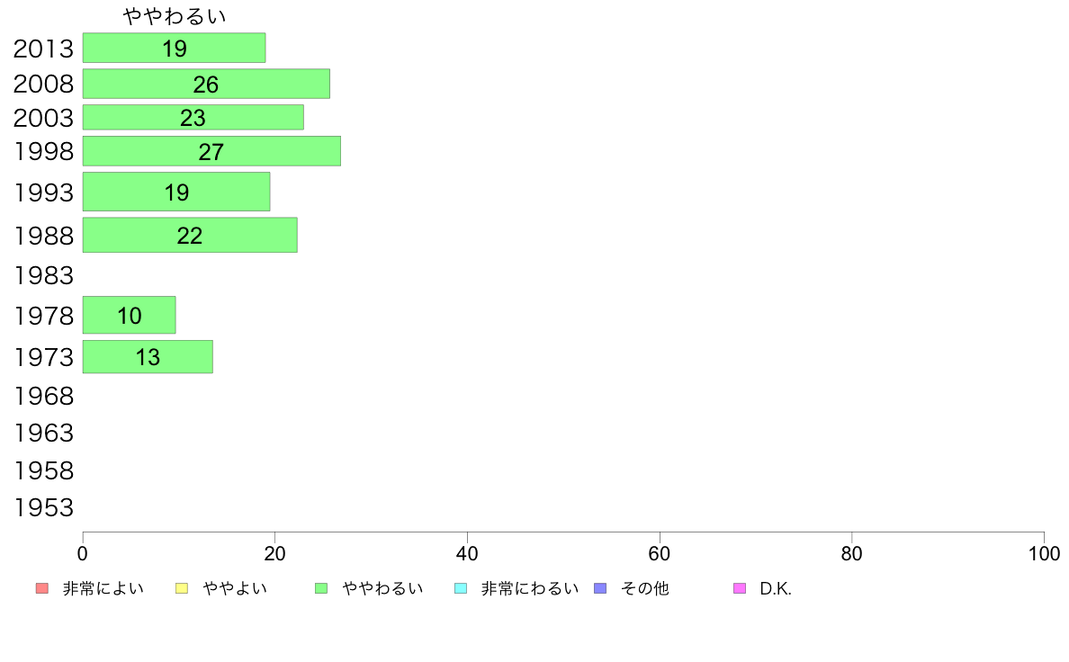Screen dimensions: 1069x662
Task: Select the 1978 bar showing 10
Action: pyautogui.click(x=130, y=315)
